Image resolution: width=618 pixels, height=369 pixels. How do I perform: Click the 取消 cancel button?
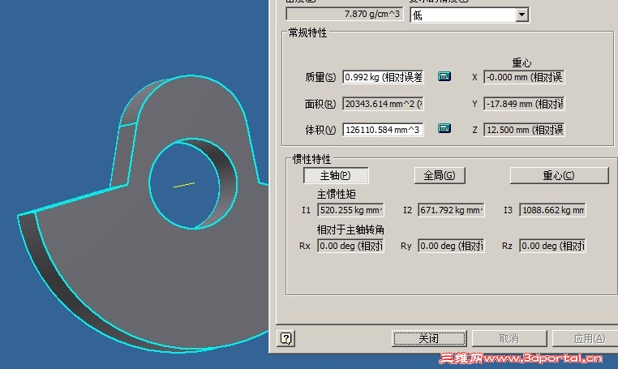click(509, 338)
